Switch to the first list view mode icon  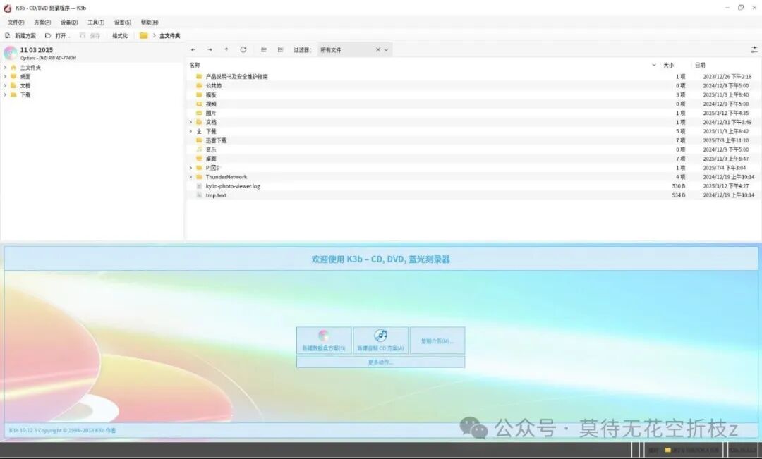point(263,49)
